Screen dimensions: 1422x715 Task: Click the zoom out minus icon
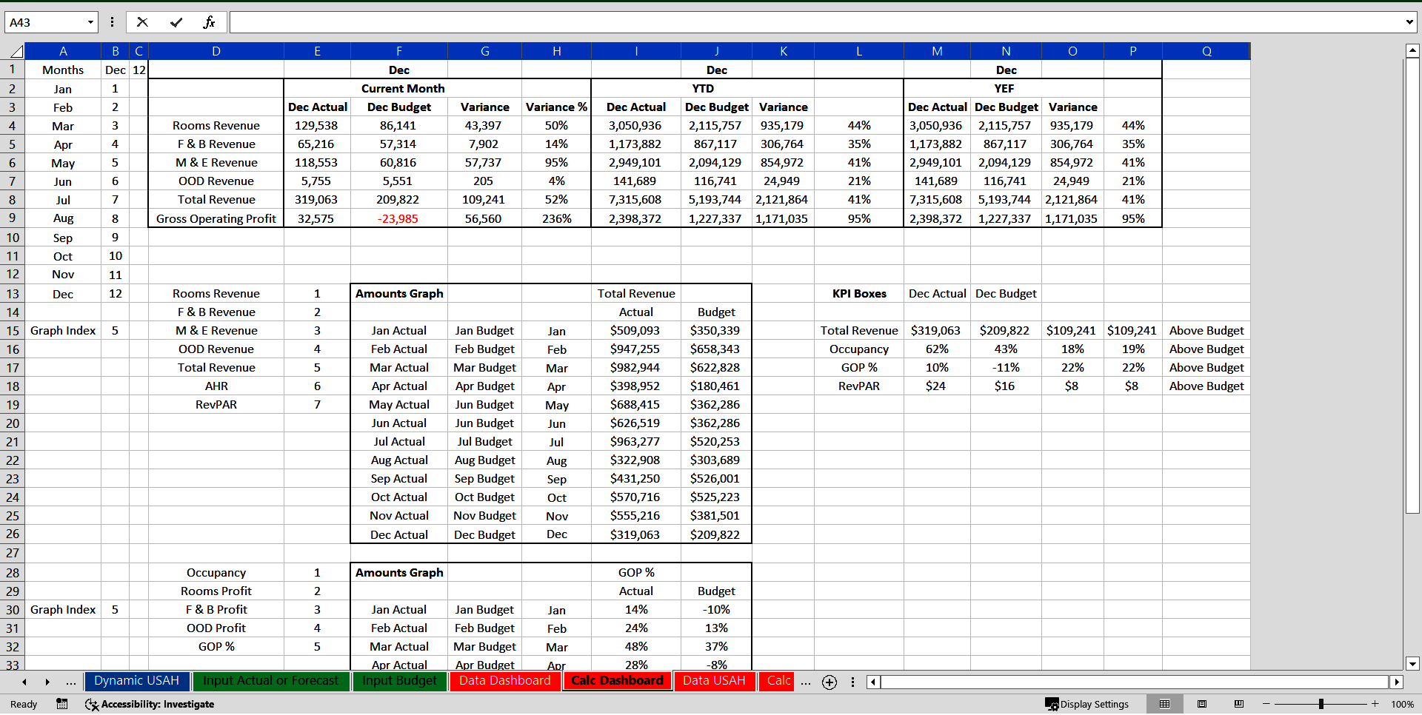[x=1266, y=704]
